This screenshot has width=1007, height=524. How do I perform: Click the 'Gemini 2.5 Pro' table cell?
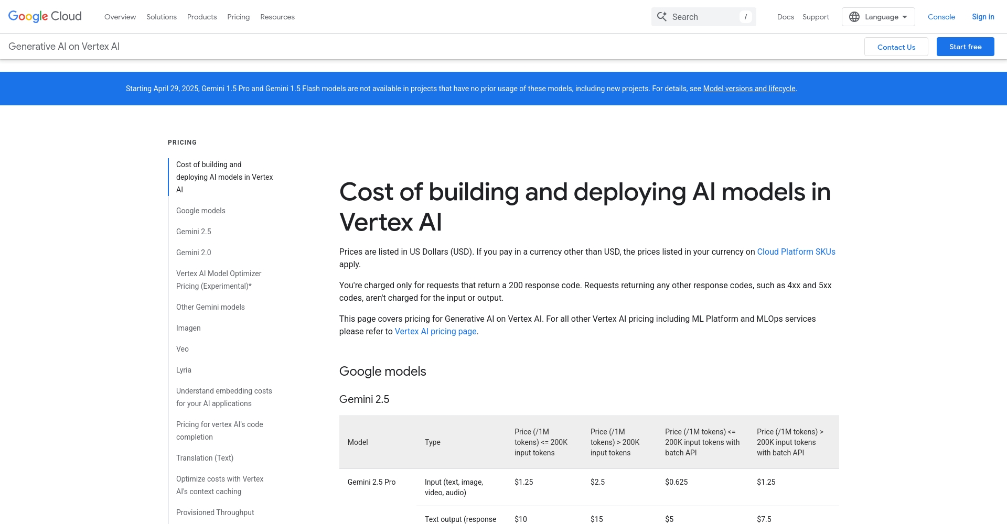coord(371,482)
